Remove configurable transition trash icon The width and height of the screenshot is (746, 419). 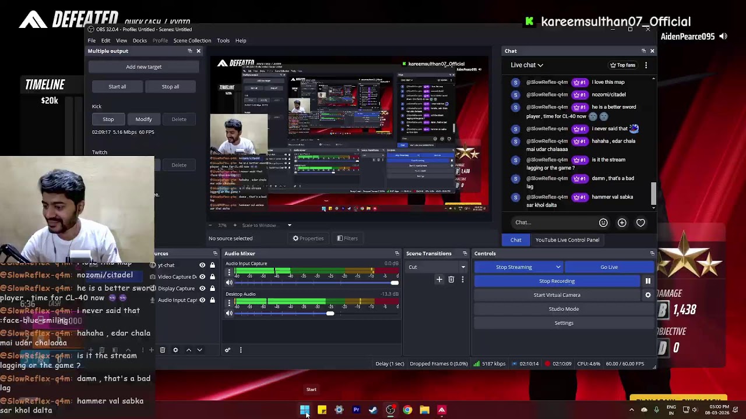[451, 280]
